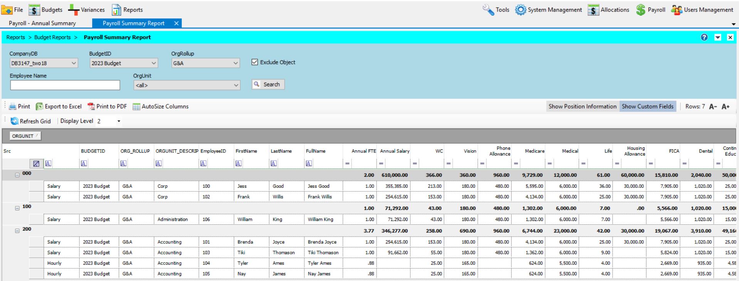Open FullName column filter operator icon

click(x=309, y=164)
